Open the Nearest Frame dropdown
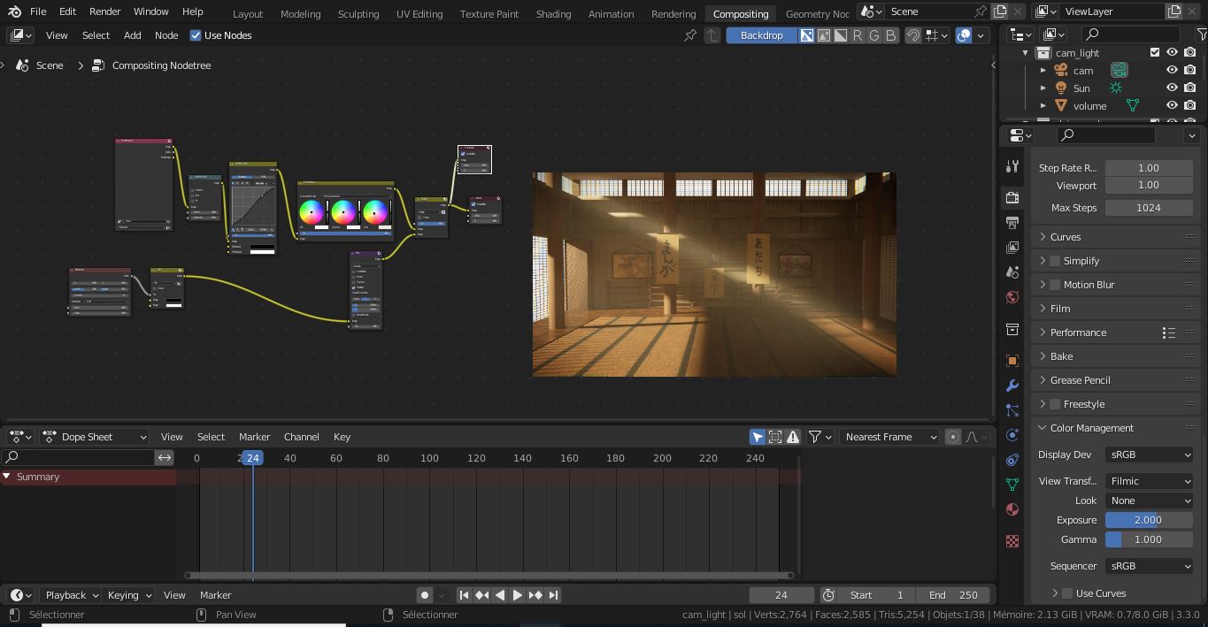Viewport: 1208px width, 627px height. 889,437
